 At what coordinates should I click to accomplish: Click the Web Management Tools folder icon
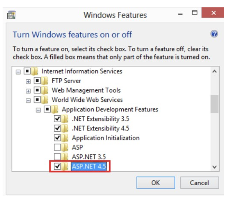[45, 90]
